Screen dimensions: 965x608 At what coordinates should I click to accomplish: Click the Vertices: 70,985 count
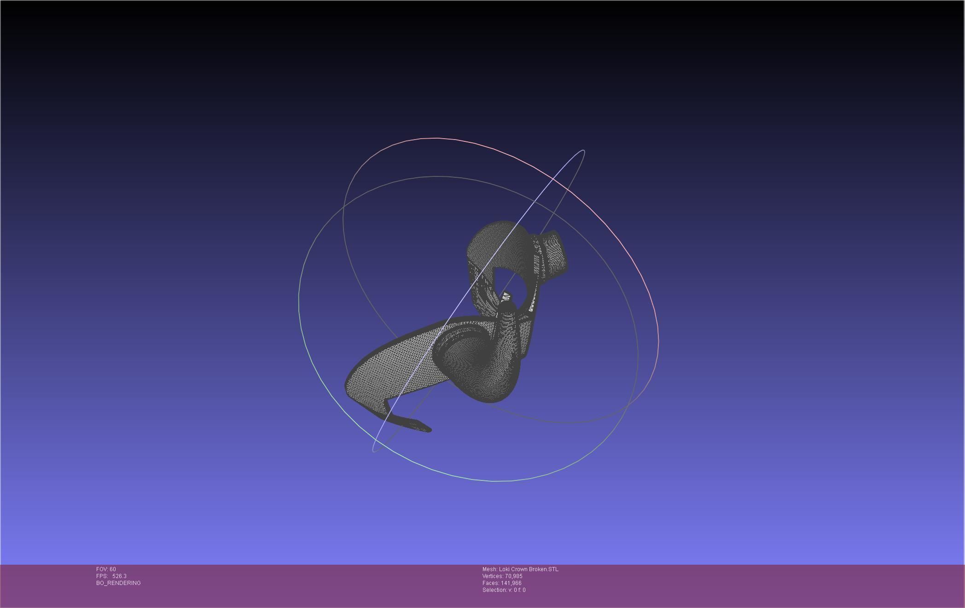(502, 576)
